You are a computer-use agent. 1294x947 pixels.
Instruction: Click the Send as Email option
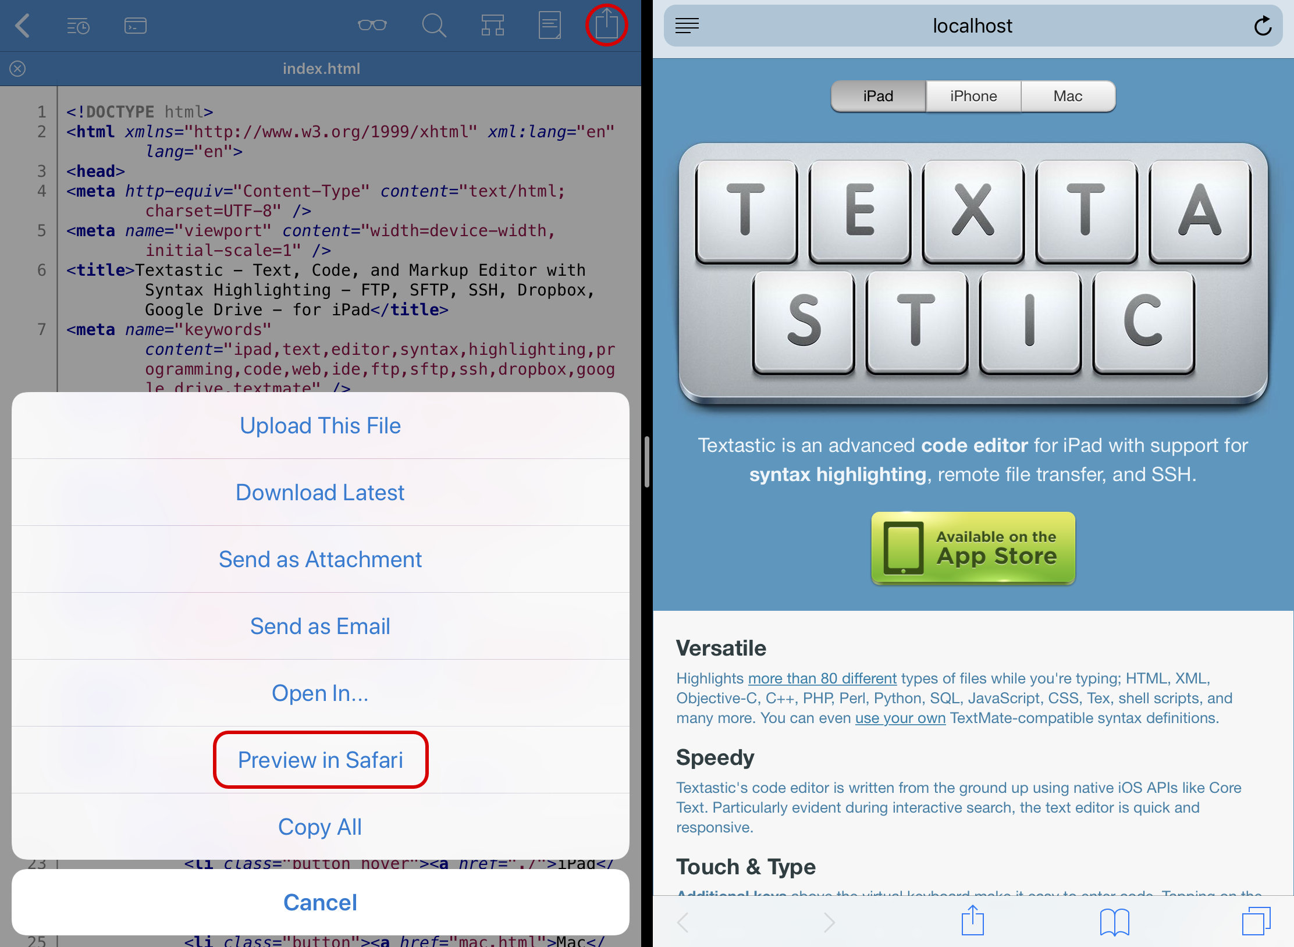tap(319, 626)
